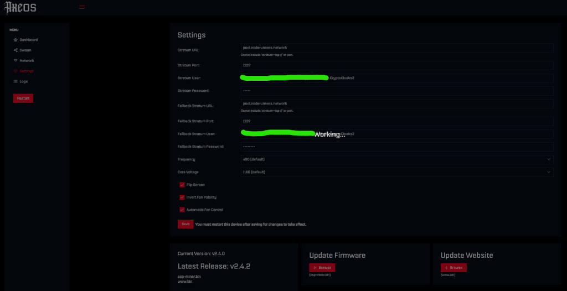567x291 pixels.
Task: Click the Fallback Stratum User label
Action: (197, 134)
